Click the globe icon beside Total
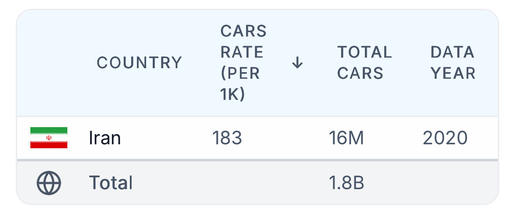 pos(49,183)
